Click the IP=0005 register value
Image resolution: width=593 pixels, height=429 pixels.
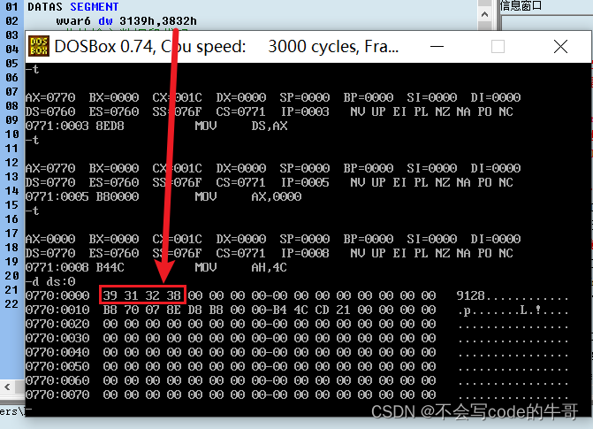tap(305, 182)
